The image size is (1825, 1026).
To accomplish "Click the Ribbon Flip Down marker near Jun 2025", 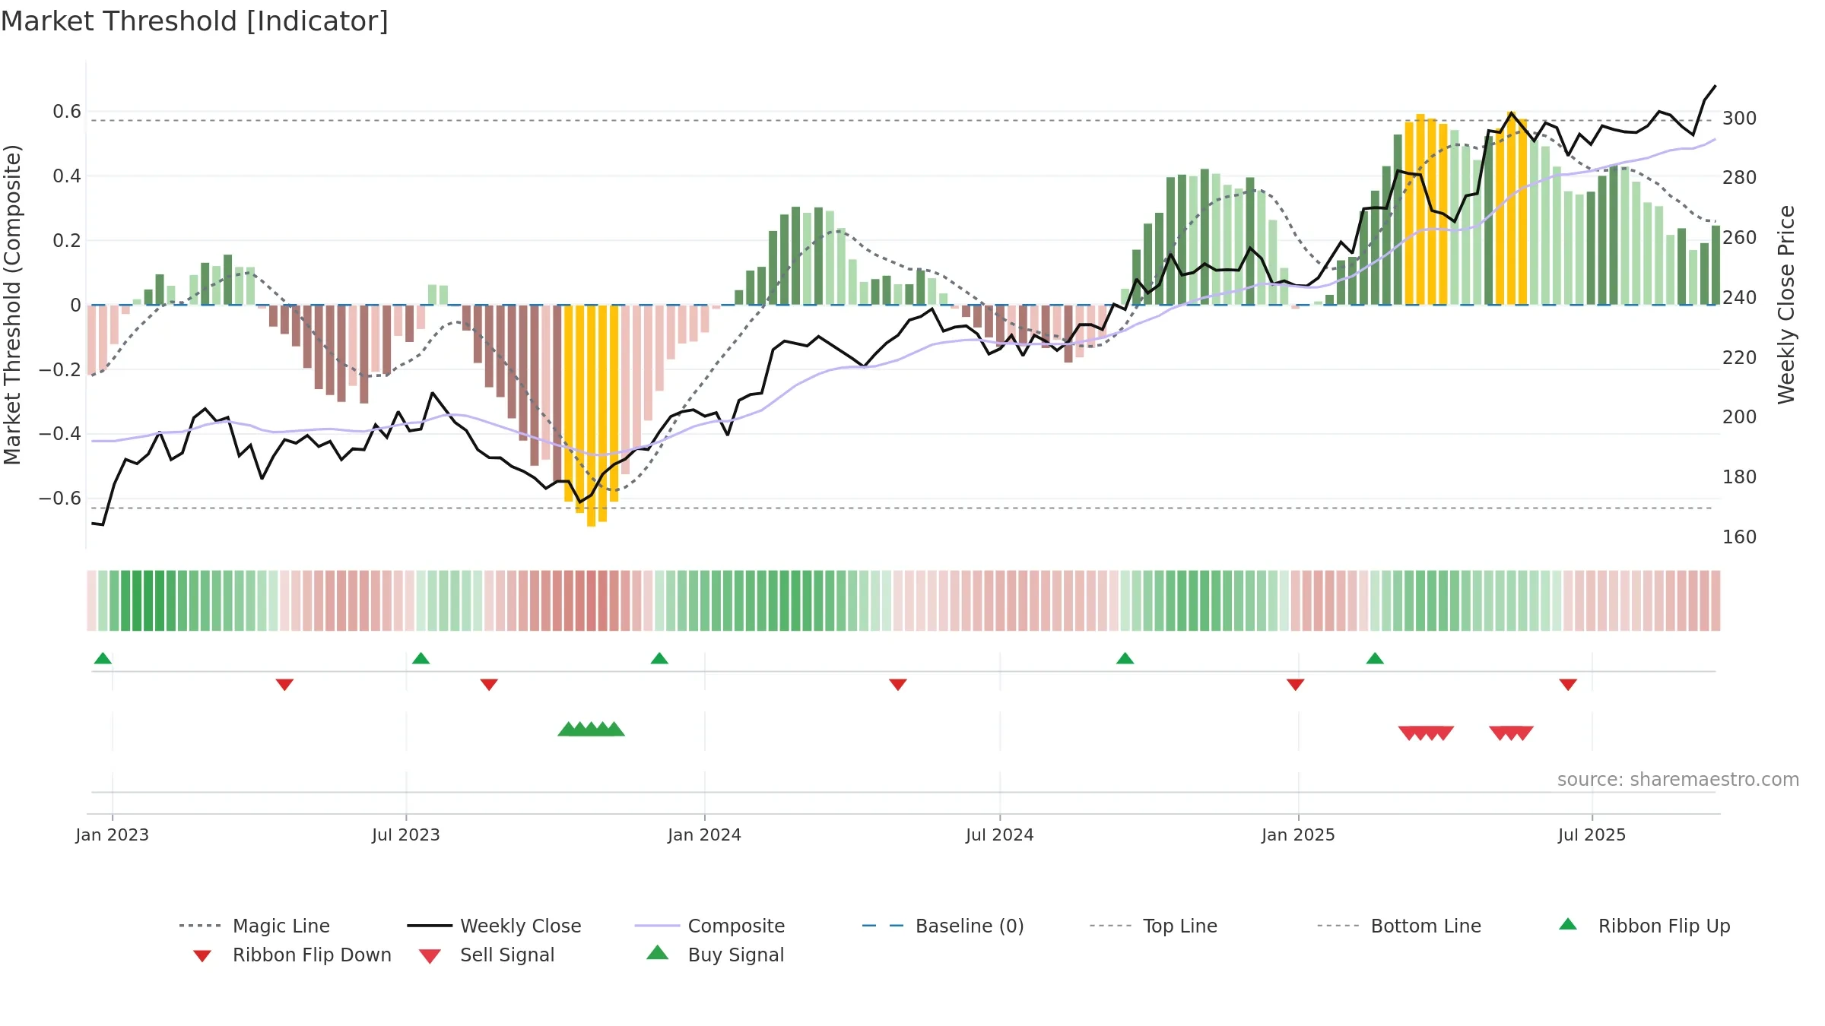I will click(1568, 685).
